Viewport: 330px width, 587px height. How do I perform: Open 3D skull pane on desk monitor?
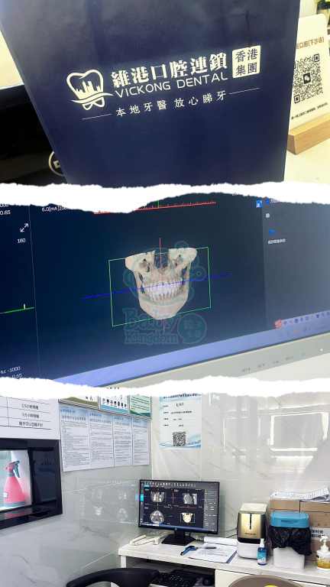click(188, 515)
